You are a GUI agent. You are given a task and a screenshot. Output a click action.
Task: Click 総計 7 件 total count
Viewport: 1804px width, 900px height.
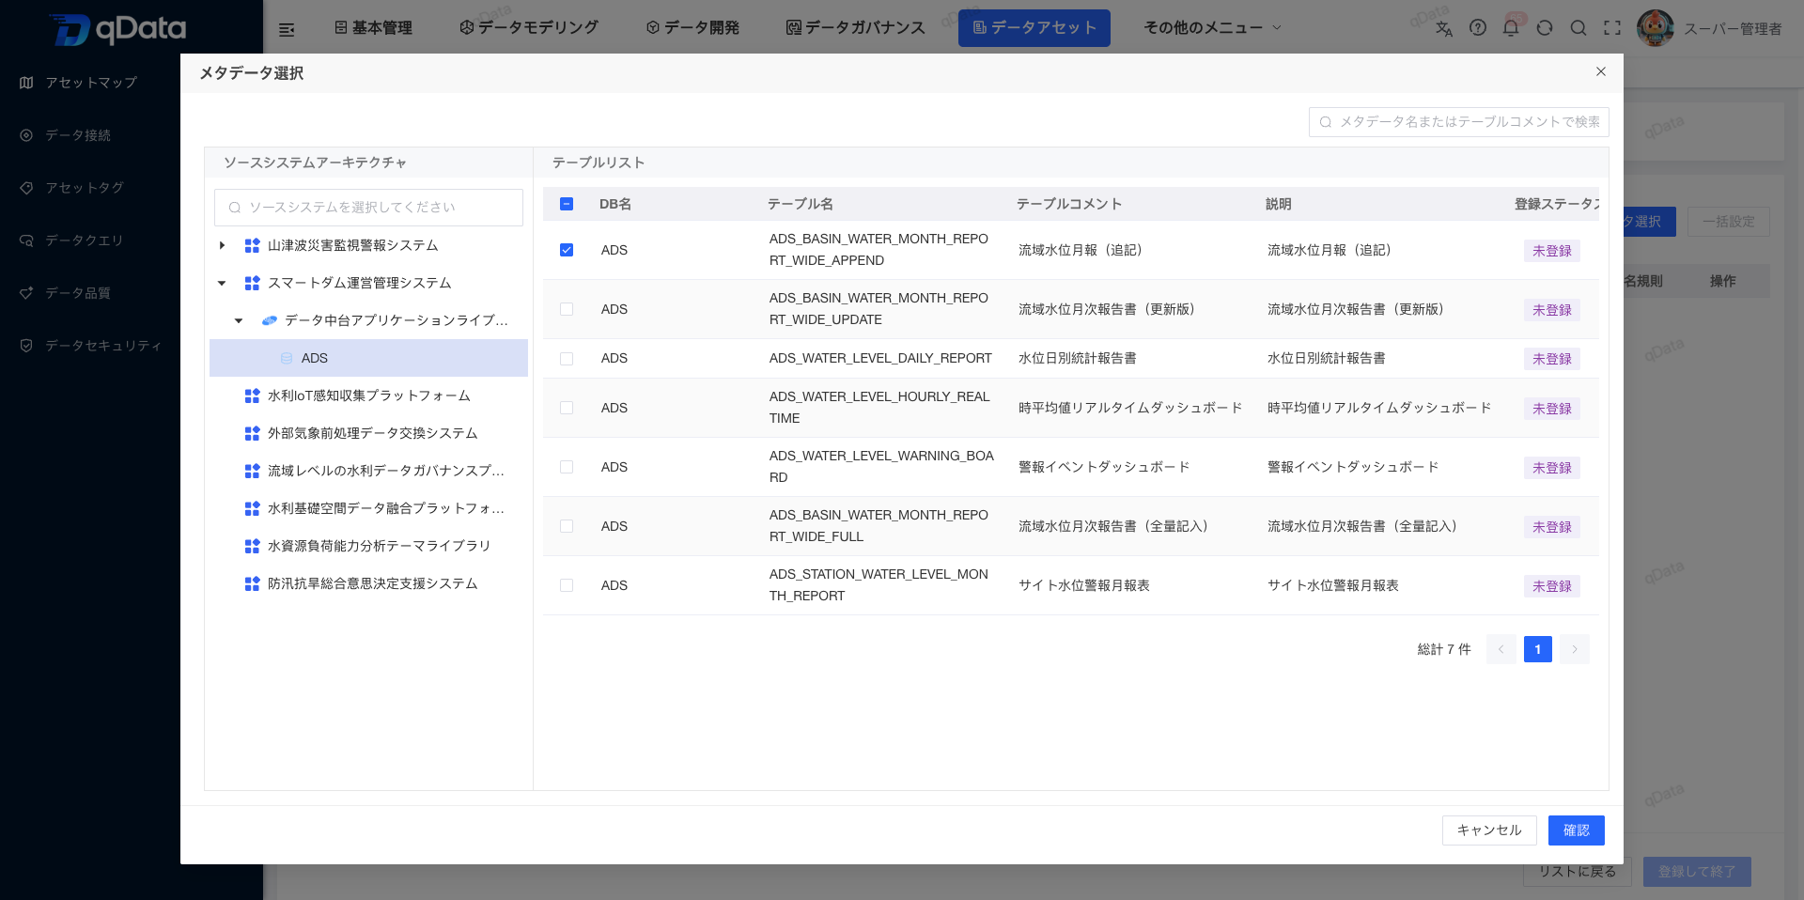1444,649
